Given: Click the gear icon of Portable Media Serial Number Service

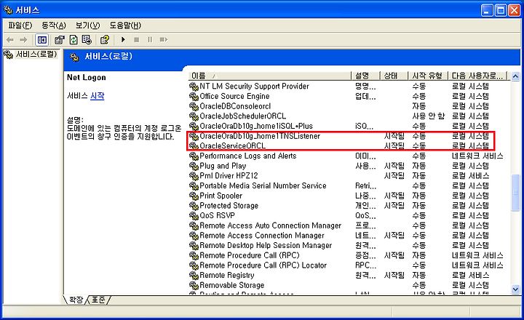Looking at the screenshot, I should click(x=194, y=186).
